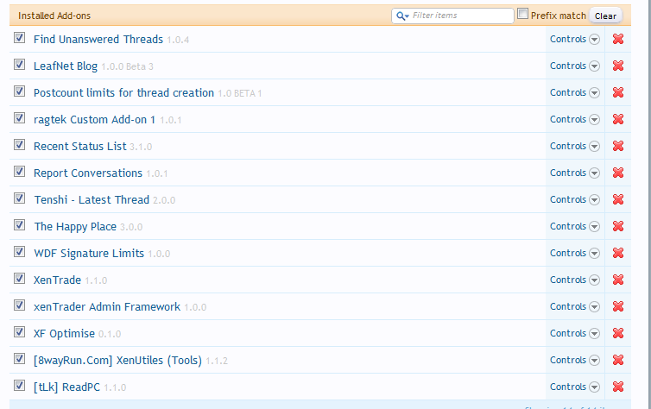Image resolution: width=651 pixels, height=409 pixels.
Task: Expand Controls dropdown for [tLk] ReadPC
Action: coord(575,387)
